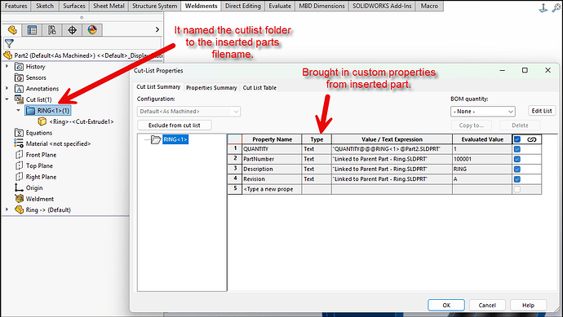Switch to the Structure System tab
The height and width of the screenshot is (317, 563).
(x=155, y=6)
